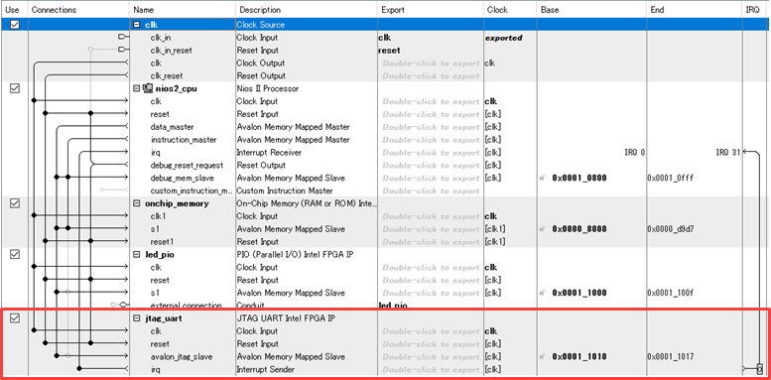The image size is (771, 380).
Task: Toggle the Use checkbox for onchip_memory
Action: click(x=15, y=203)
